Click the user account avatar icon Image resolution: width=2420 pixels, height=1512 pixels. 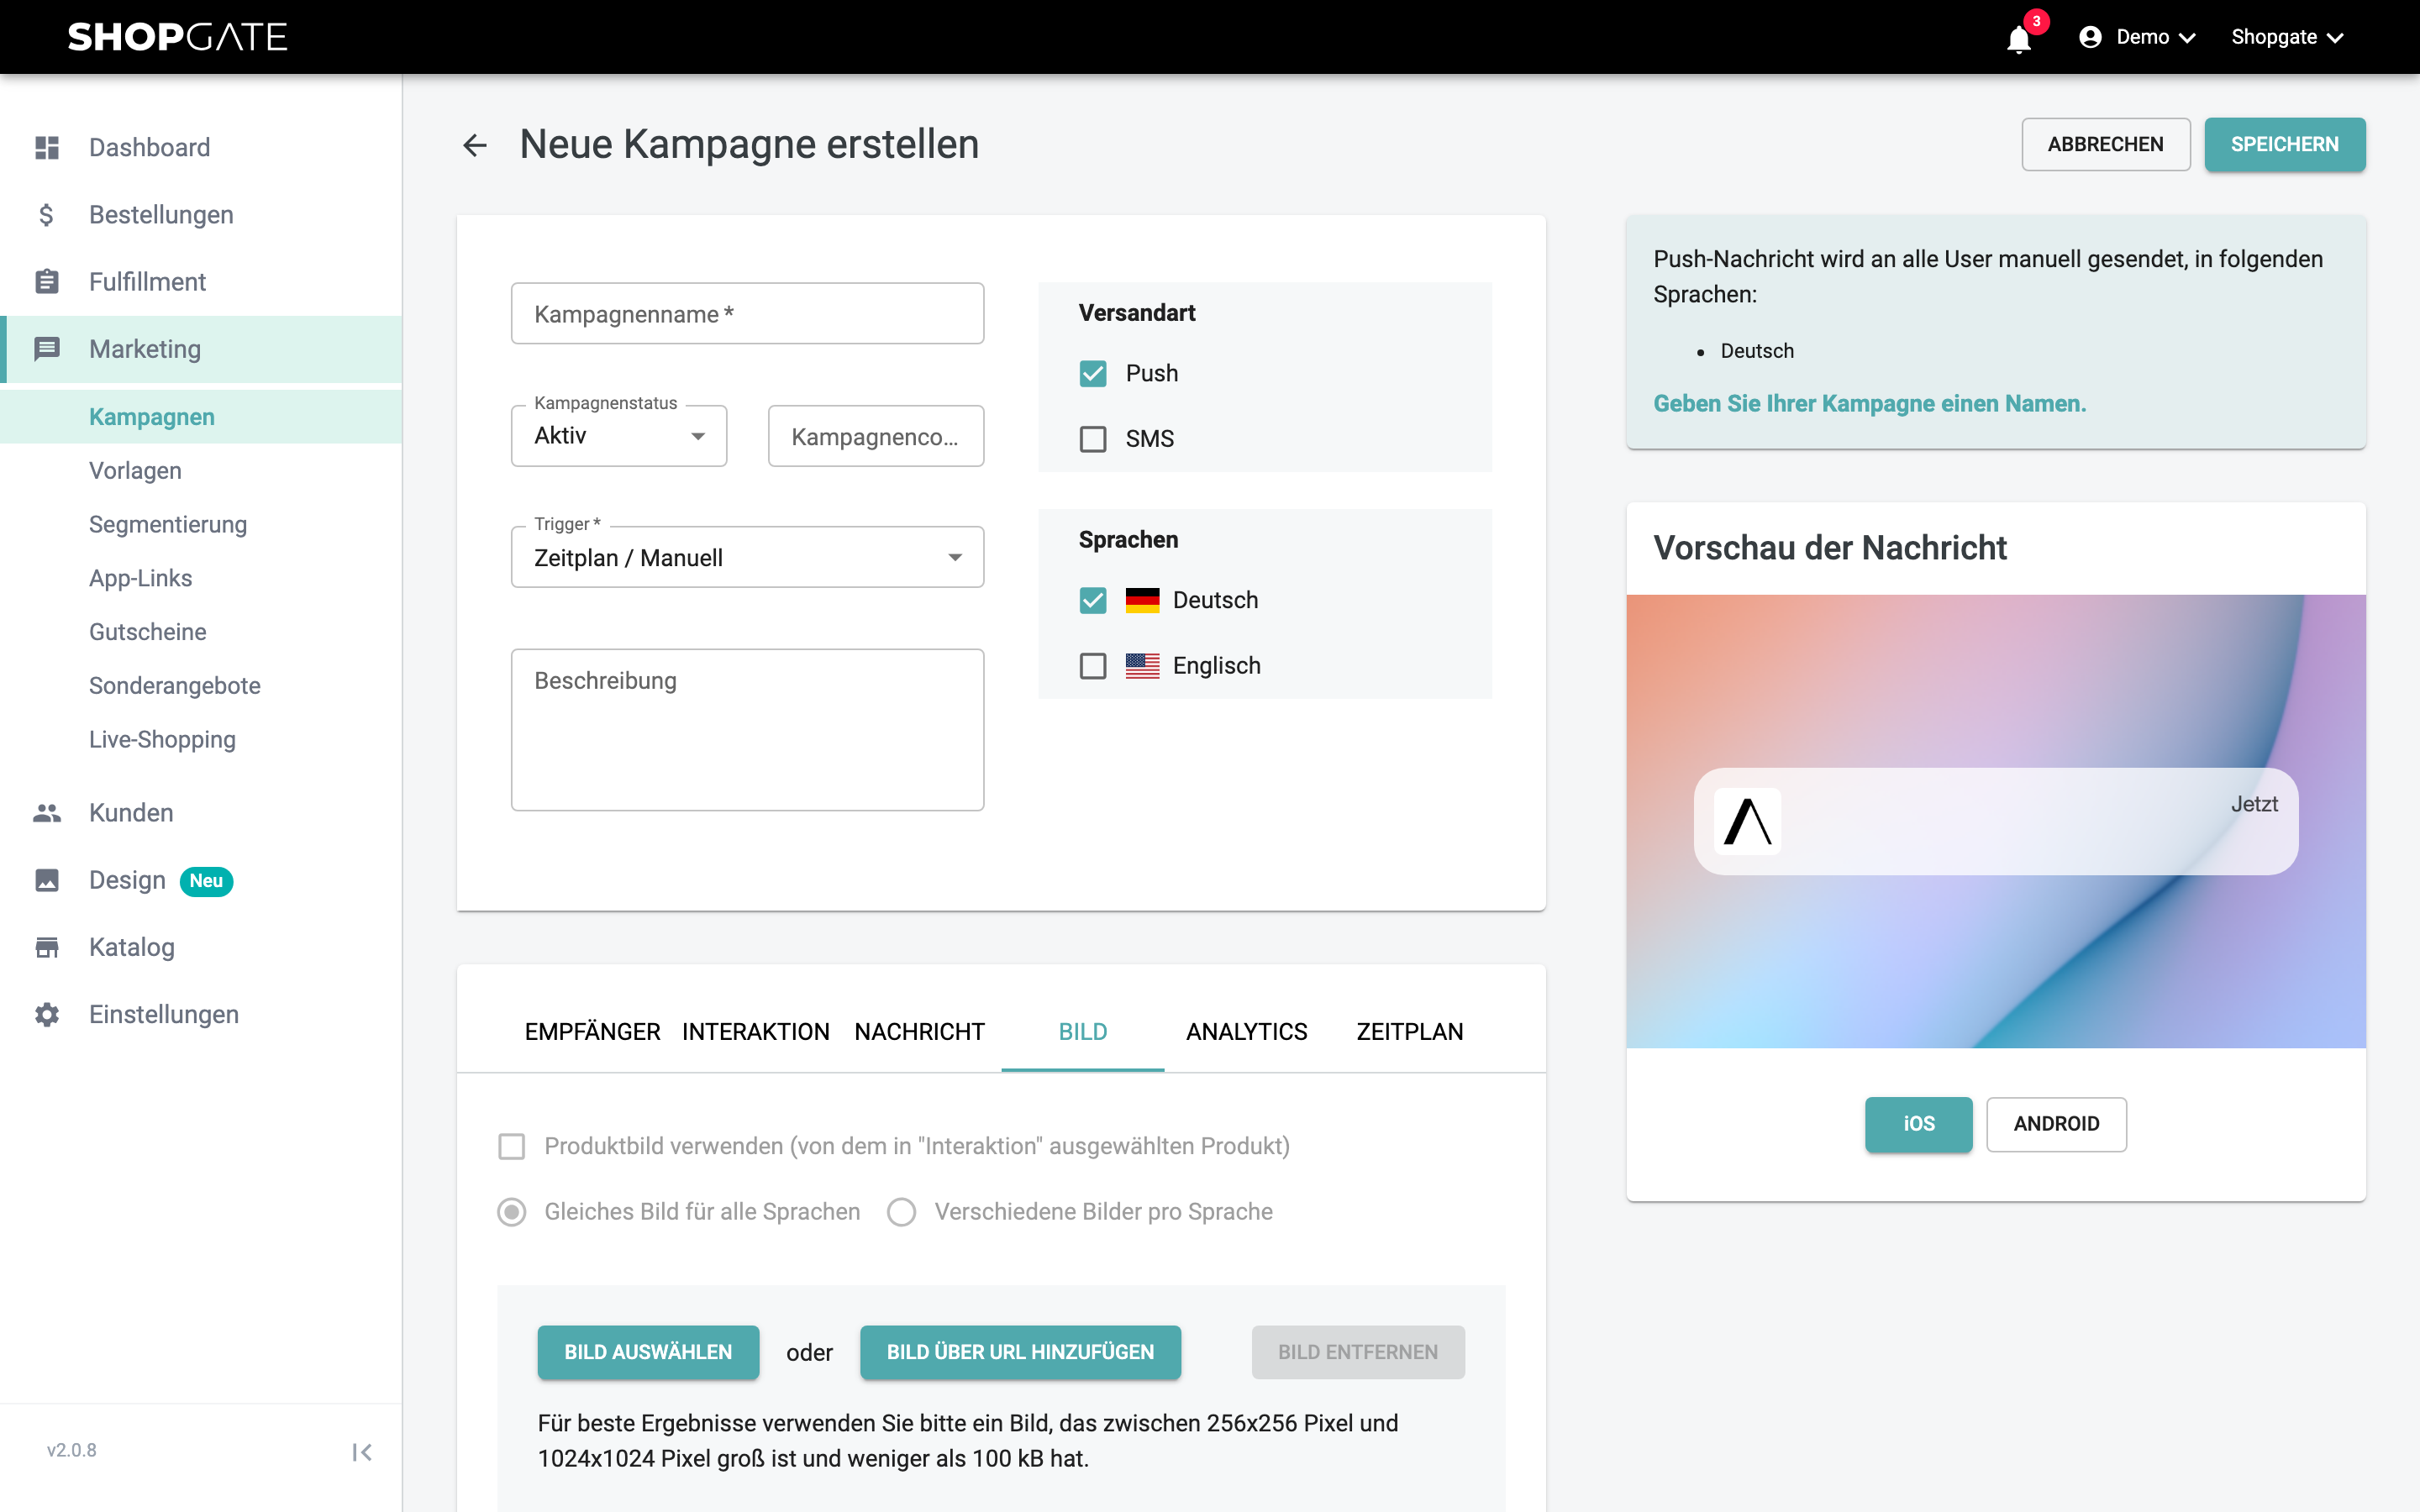(2090, 37)
